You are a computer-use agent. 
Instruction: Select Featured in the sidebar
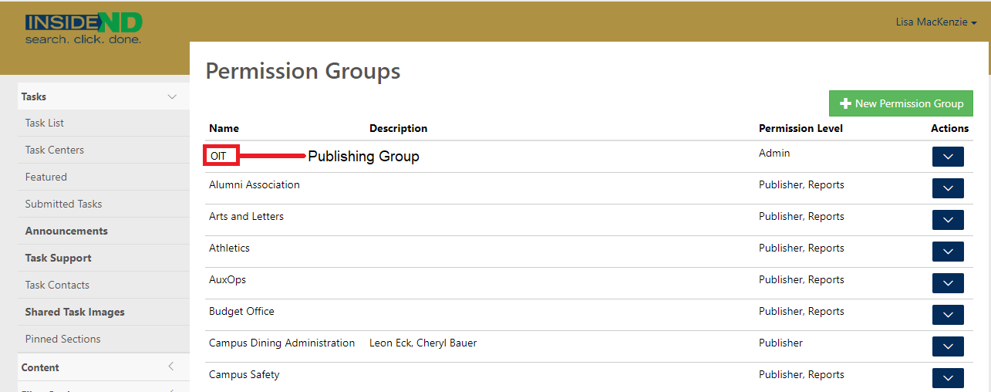[46, 177]
